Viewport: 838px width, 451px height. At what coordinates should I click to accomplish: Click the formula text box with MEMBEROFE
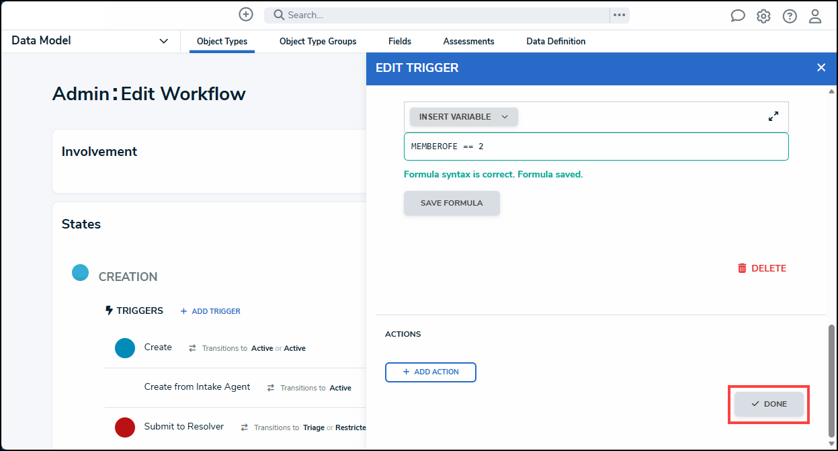596,147
